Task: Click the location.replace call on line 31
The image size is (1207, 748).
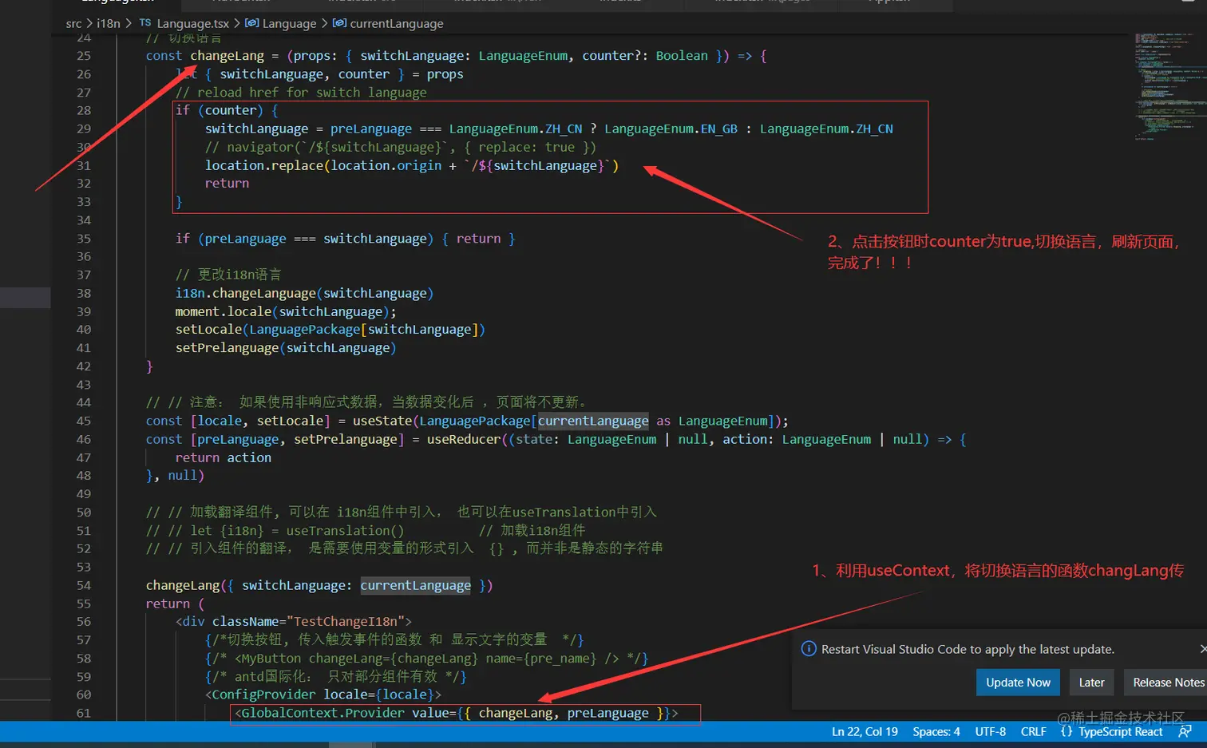Action: (412, 165)
